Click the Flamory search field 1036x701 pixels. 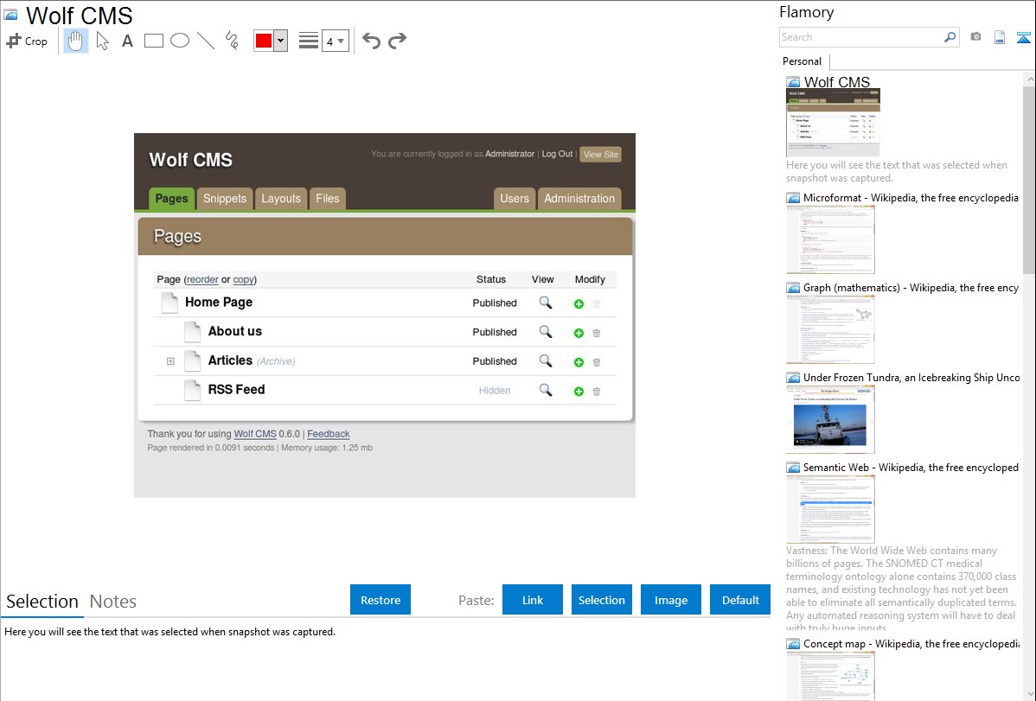click(861, 37)
